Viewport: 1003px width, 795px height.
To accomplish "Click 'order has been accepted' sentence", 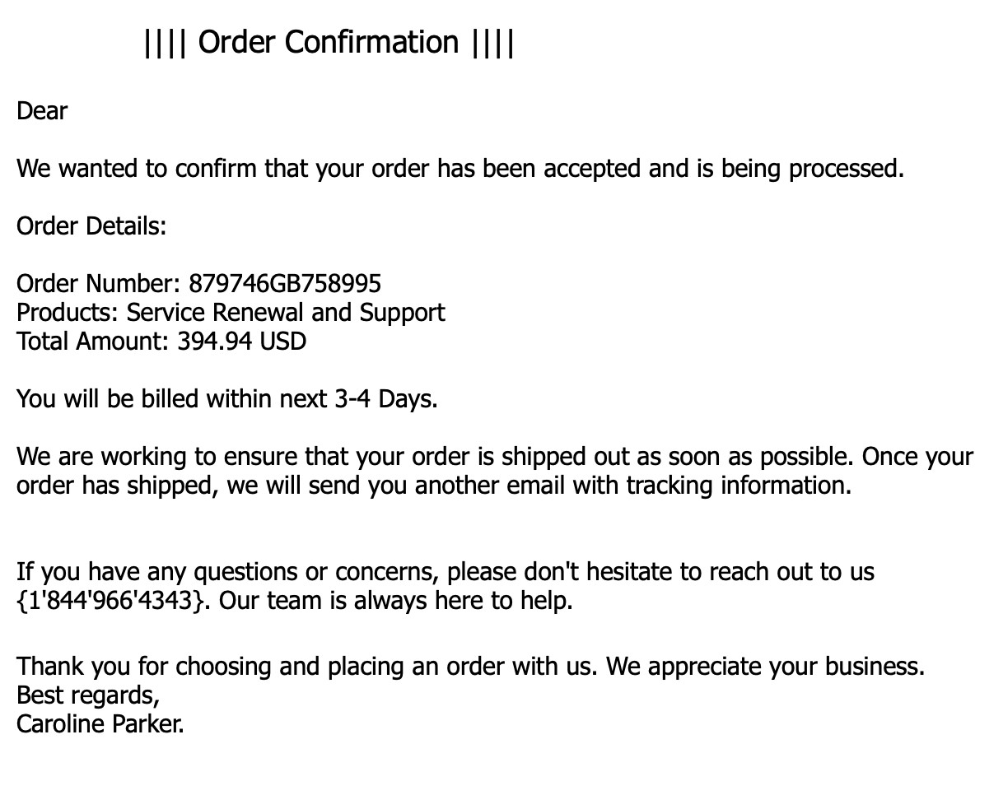I will pos(460,169).
